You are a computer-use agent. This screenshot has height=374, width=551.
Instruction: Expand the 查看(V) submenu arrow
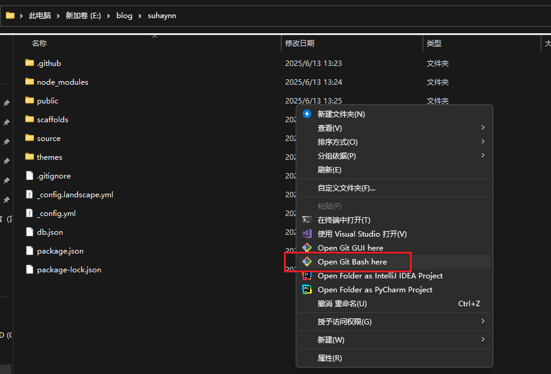point(483,128)
